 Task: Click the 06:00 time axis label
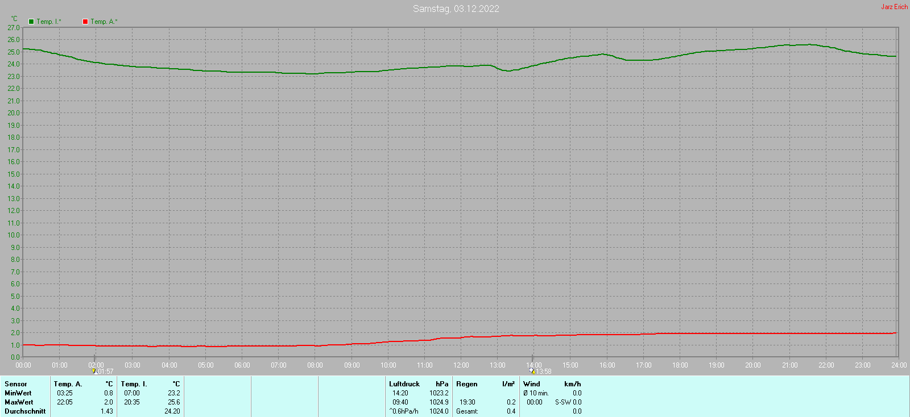(242, 365)
